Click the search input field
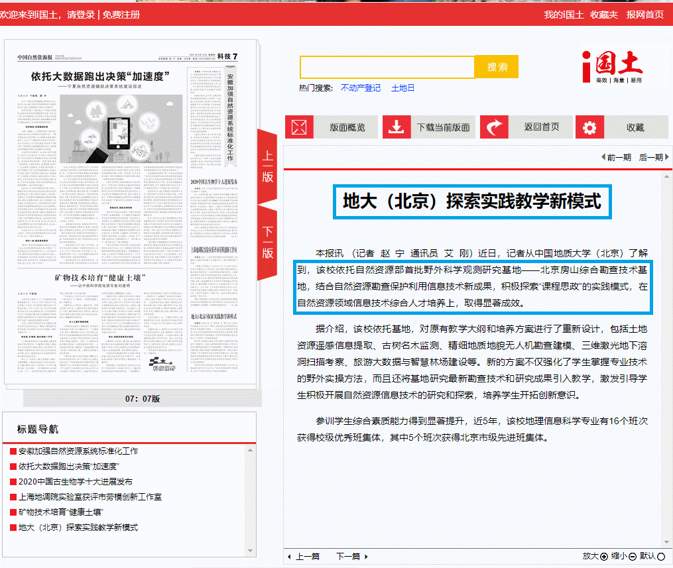Screen dimensions: 673x568 click(x=387, y=67)
